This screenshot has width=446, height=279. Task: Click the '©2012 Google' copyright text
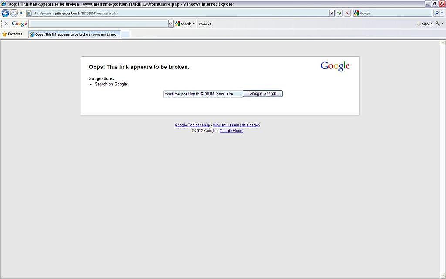[204, 131]
